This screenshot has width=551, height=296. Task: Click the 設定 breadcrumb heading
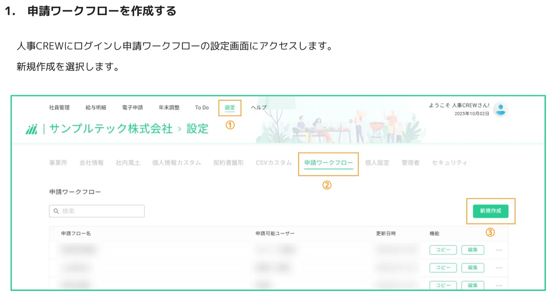click(x=197, y=129)
